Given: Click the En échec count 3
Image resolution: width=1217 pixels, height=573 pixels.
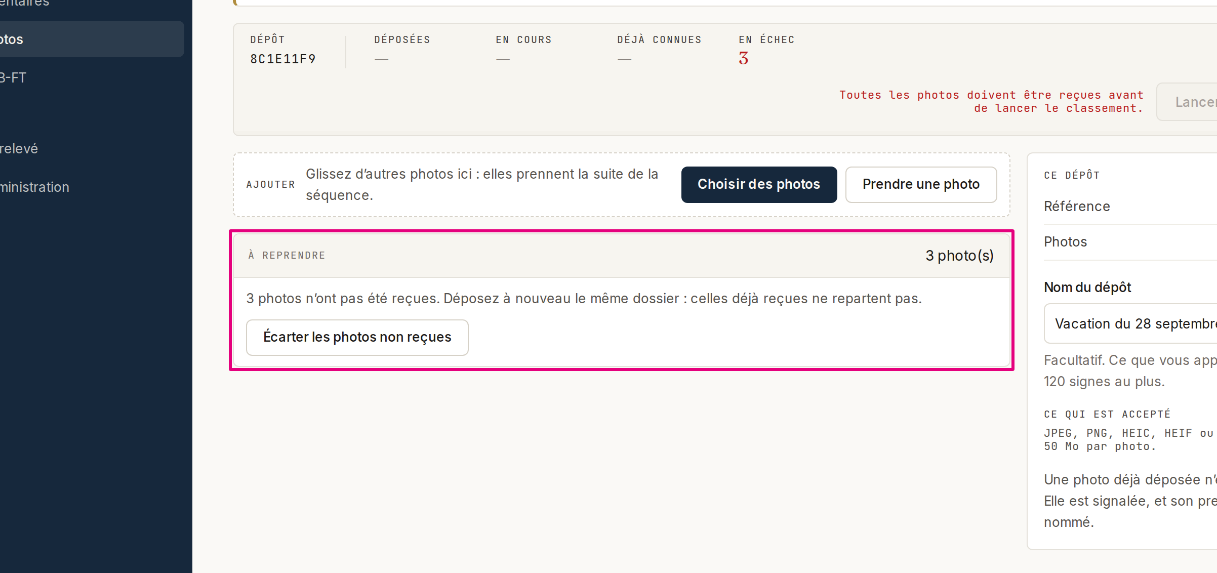Looking at the screenshot, I should point(743,59).
